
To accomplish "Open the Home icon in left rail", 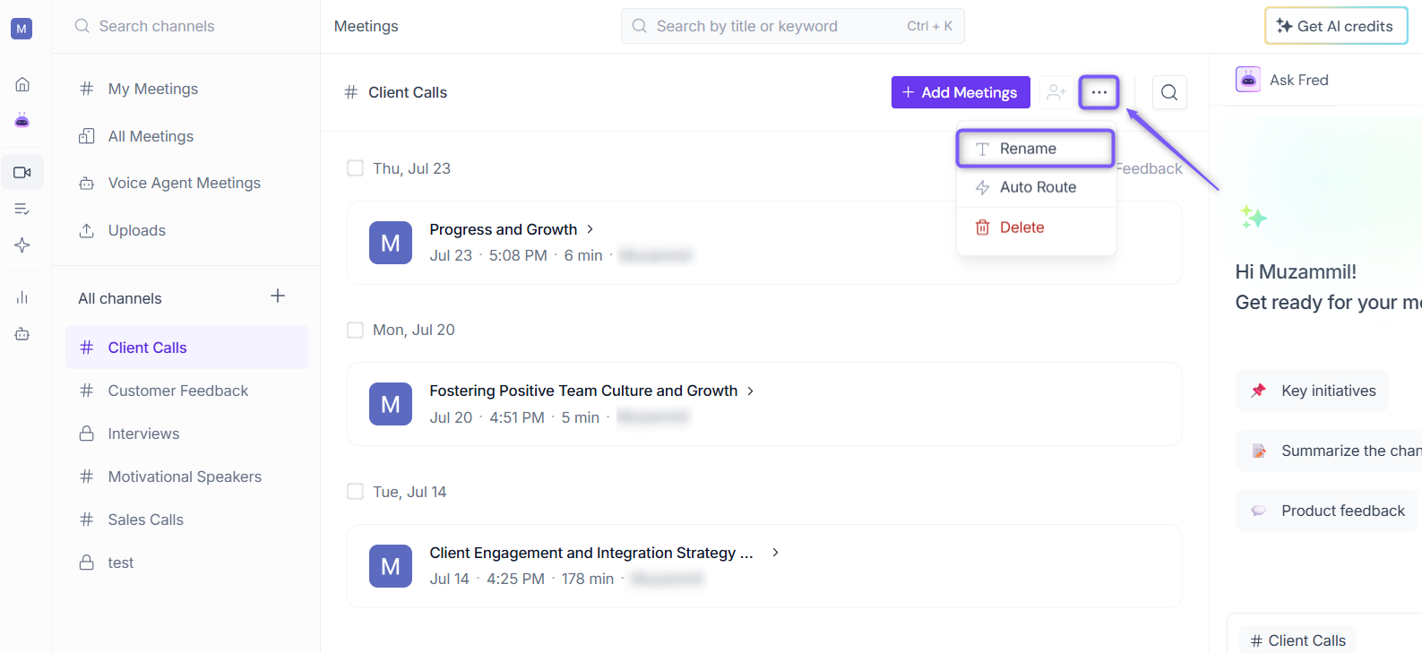I will [22, 84].
